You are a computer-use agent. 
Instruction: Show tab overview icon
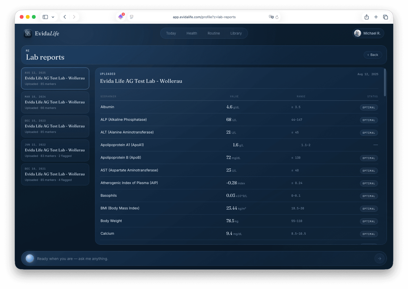click(386, 17)
